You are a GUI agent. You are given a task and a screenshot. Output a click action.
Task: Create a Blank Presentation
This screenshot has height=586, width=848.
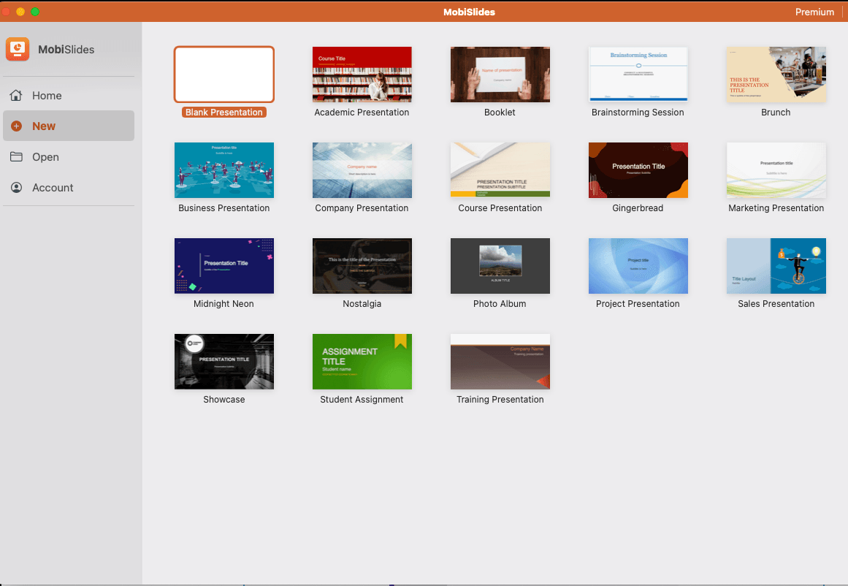[224, 74]
